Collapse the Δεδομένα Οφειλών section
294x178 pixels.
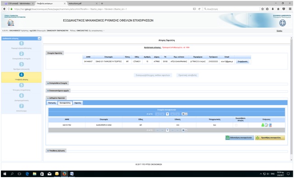pos(56,98)
